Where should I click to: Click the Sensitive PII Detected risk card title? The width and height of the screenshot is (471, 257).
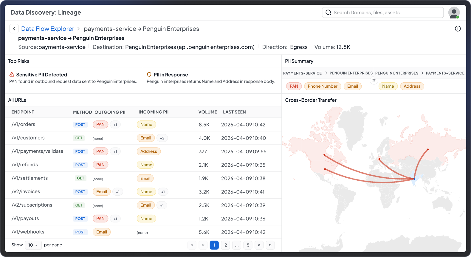coord(42,75)
